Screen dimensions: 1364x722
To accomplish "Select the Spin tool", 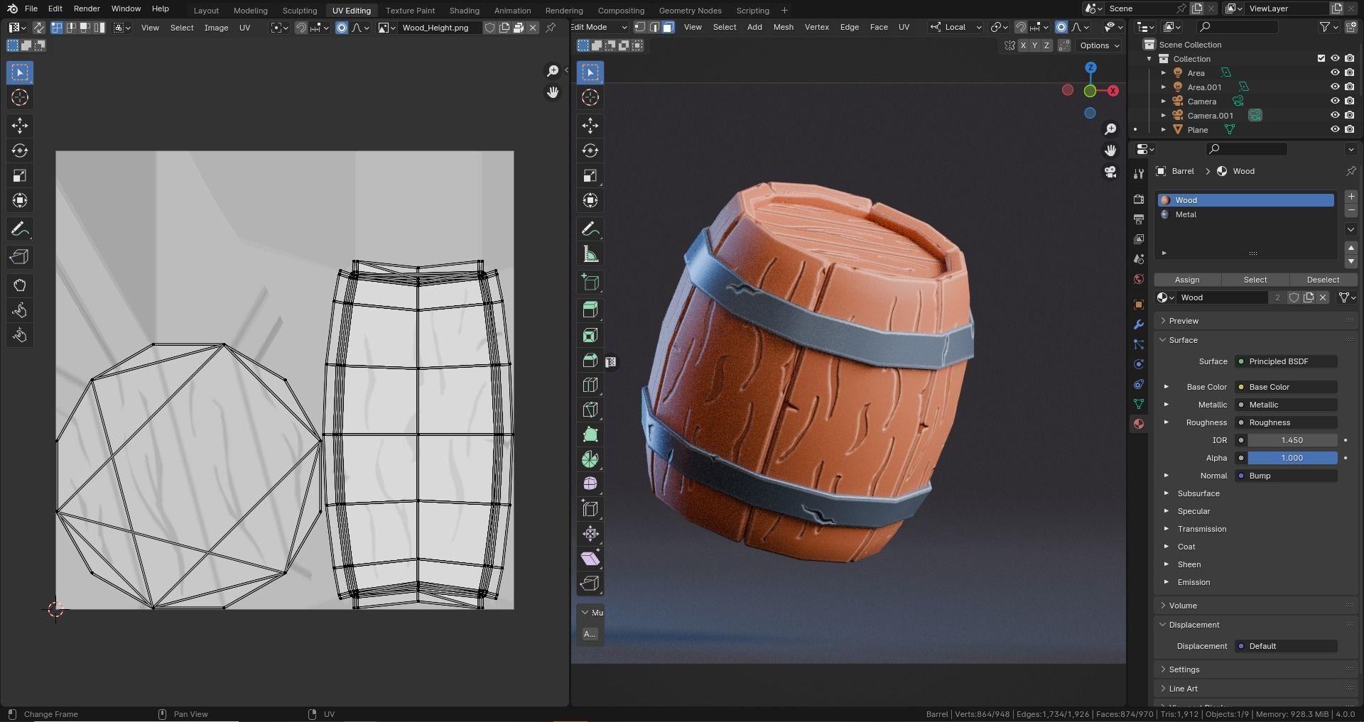I will [590, 459].
